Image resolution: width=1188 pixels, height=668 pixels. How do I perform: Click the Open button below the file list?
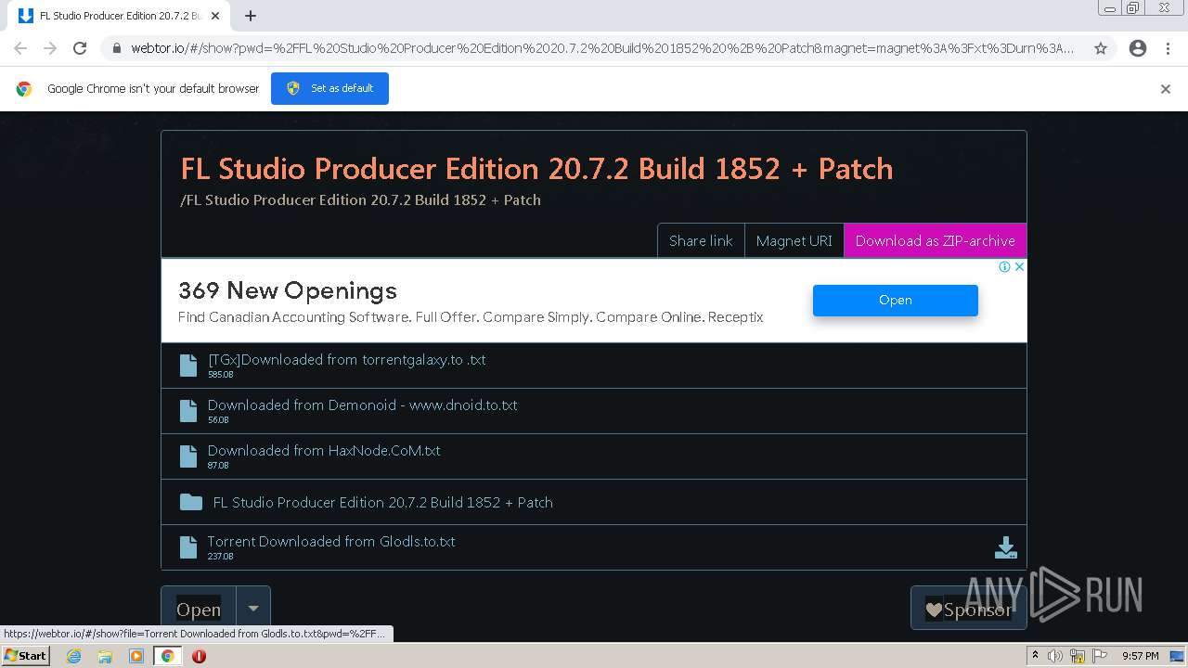coord(199,610)
